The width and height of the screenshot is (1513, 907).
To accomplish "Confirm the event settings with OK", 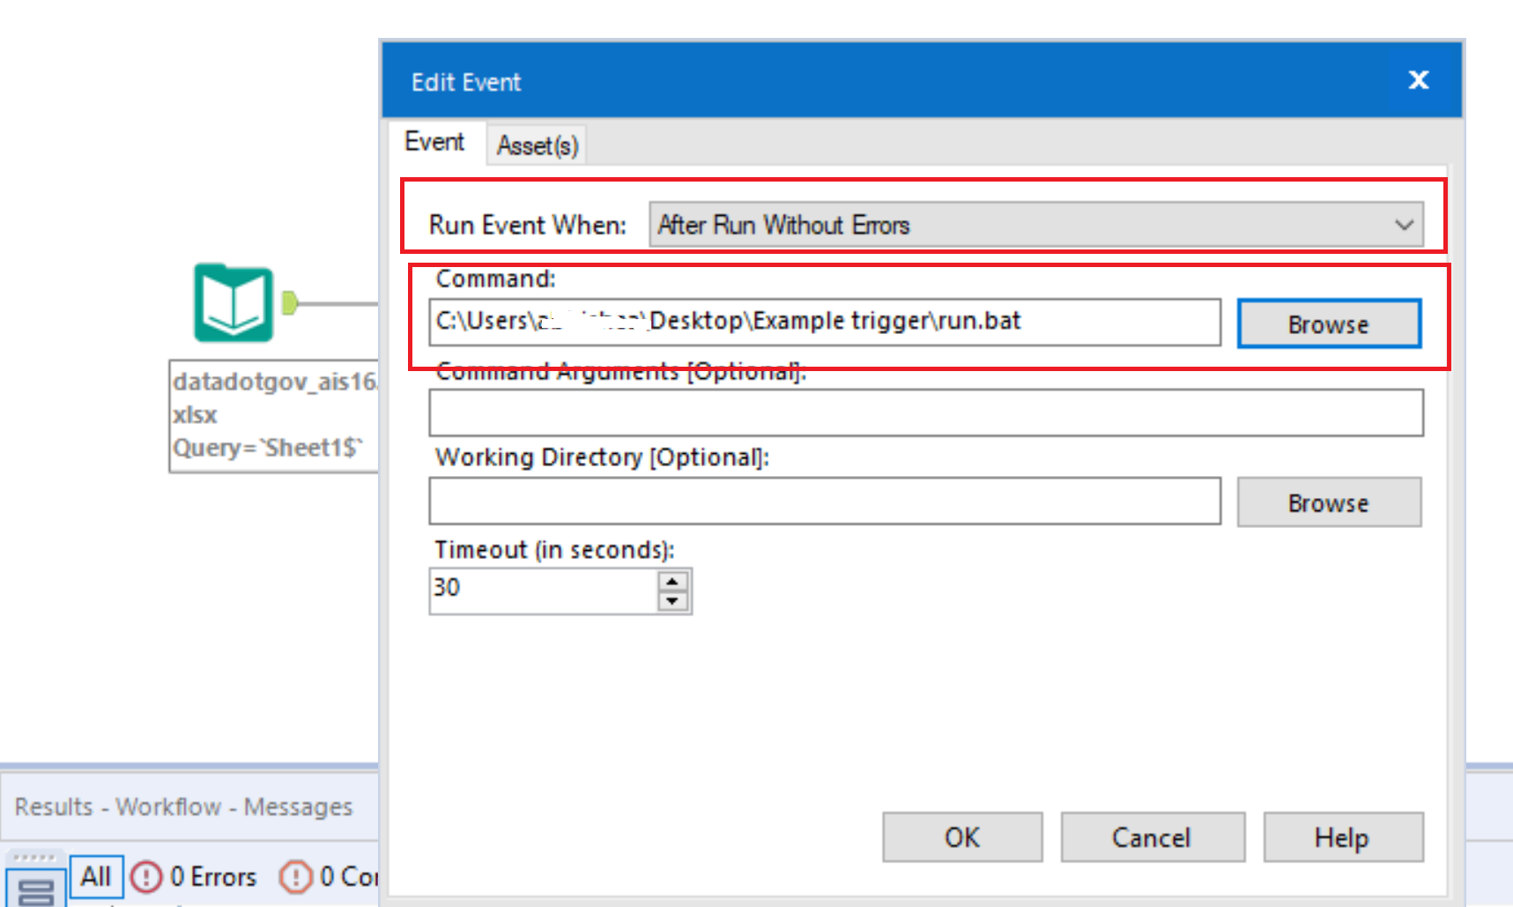I will pos(961,837).
